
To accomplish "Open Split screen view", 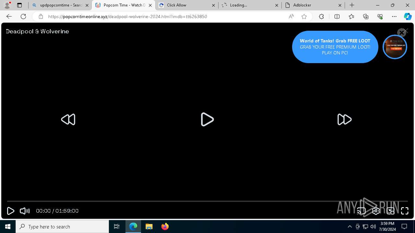I will (x=337, y=17).
